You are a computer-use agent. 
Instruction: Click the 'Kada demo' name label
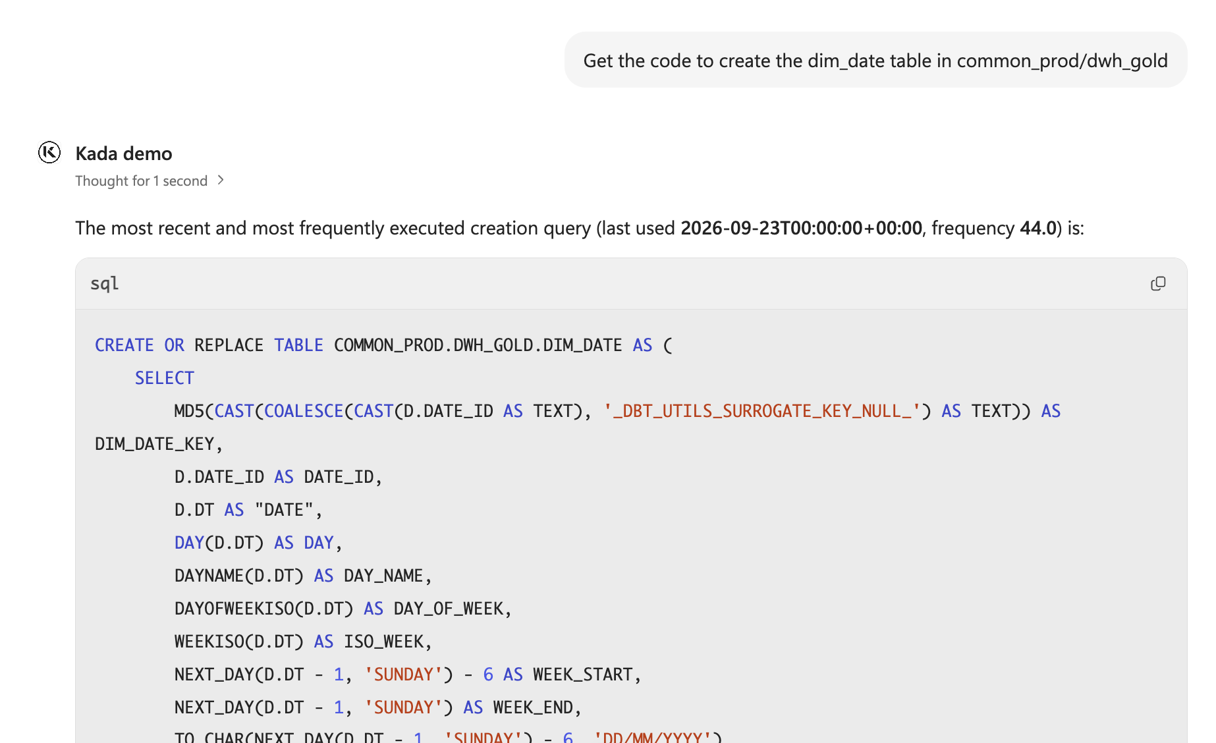point(124,153)
